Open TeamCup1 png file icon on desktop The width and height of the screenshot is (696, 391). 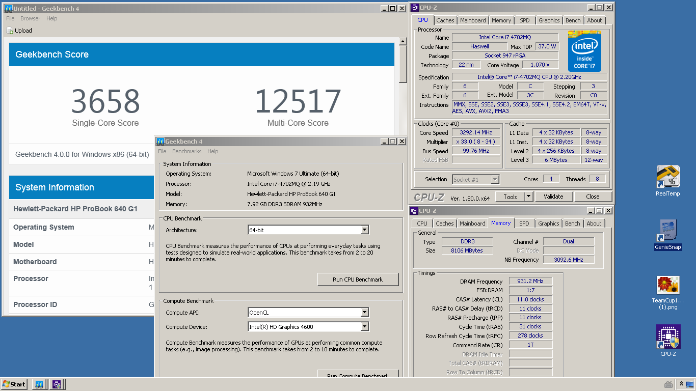click(x=668, y=285)
